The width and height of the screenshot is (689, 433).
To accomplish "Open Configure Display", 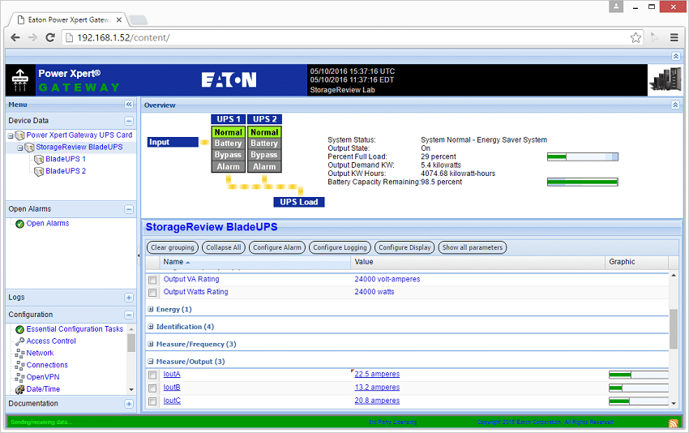I will pos(404,247).
